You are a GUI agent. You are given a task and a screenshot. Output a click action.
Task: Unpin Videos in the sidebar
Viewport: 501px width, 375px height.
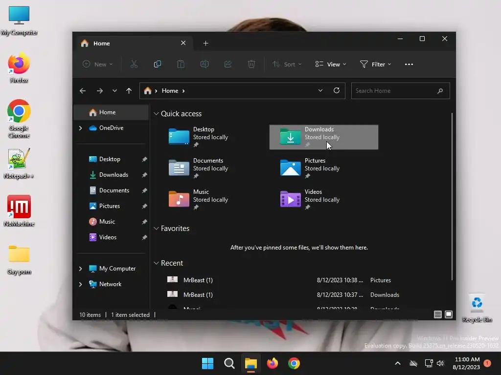point(144,237)
